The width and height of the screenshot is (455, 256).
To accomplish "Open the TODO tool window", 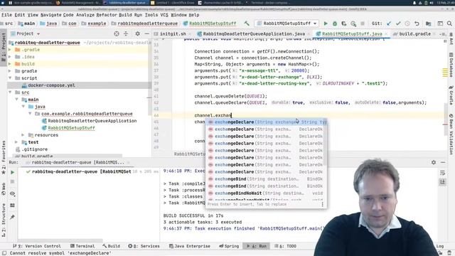I will (x=286, y=246).
